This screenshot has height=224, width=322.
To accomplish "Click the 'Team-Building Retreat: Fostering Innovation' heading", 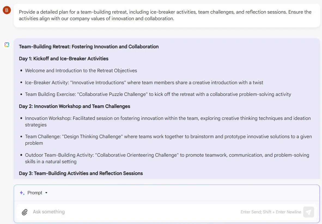I will [x=89, y=47].
